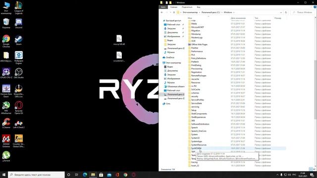Go back in File Explorer
This screenshot has height=178, width=317.
(x=162, y=12)
